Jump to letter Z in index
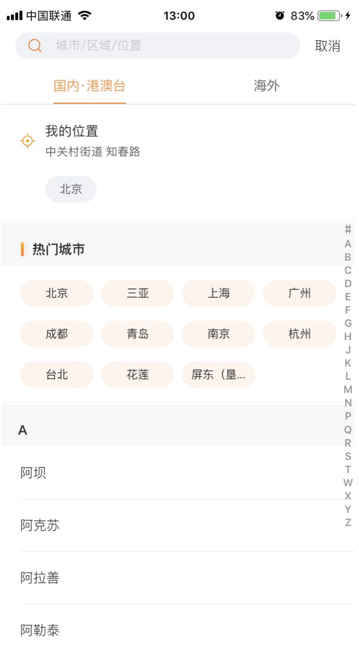 pos(348,523)
